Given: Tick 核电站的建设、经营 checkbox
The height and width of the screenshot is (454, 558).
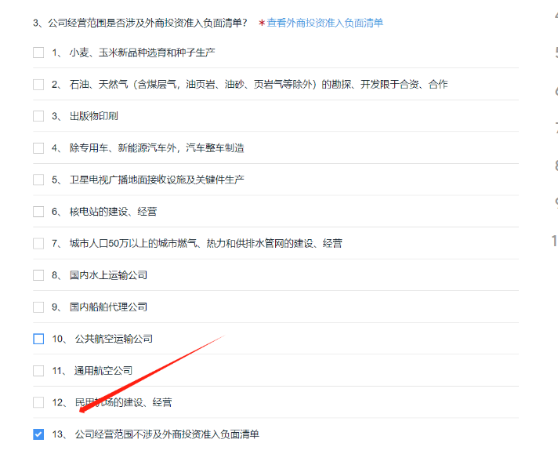Looking at the screenshot, I should [38, 212].
